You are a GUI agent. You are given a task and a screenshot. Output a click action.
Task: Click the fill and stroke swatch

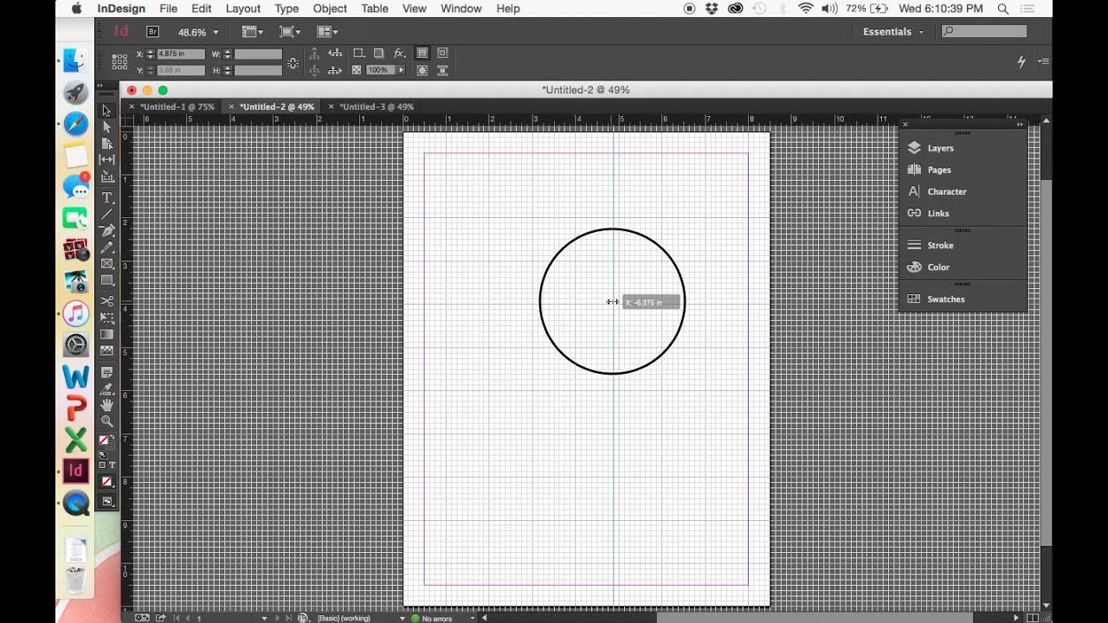click(105, 441)
